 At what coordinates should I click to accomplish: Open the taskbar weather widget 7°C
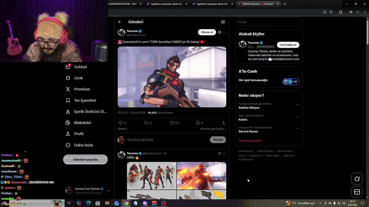click(300, 203)
